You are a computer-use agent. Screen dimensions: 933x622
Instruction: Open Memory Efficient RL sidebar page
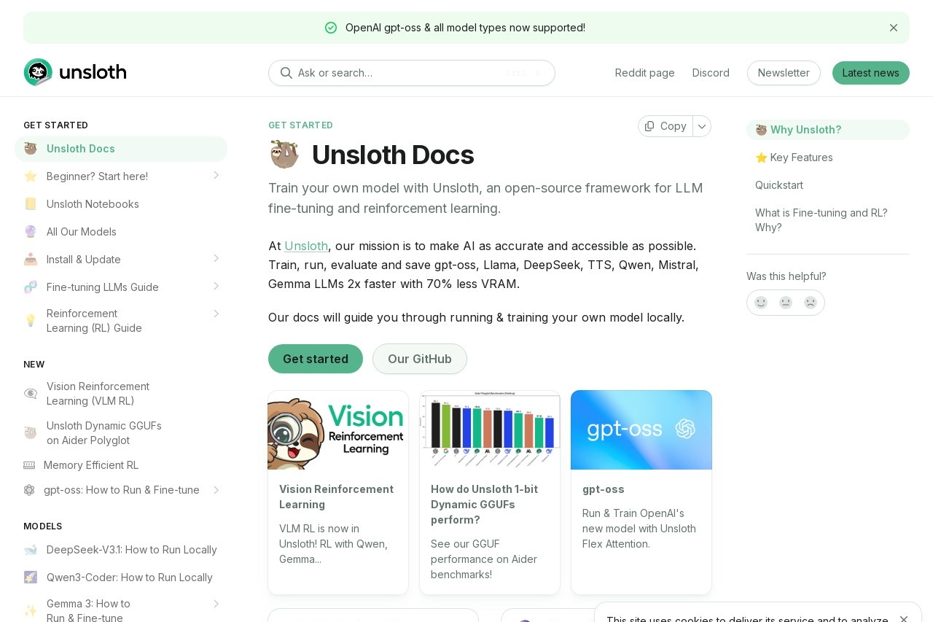pyautogui.click(x=121, y=465)
